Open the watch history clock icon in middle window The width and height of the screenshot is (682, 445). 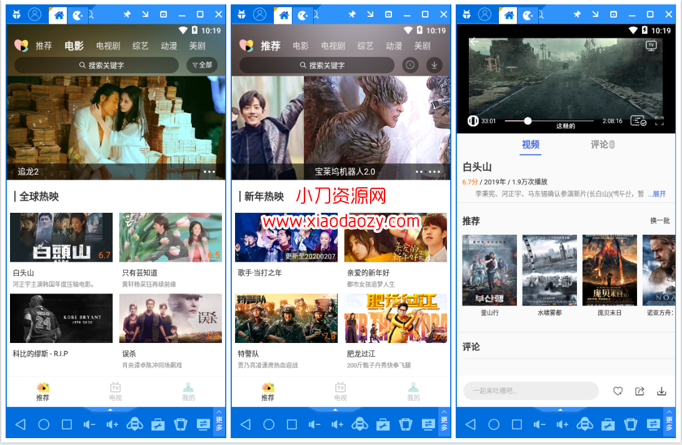(x=409, y=65)
